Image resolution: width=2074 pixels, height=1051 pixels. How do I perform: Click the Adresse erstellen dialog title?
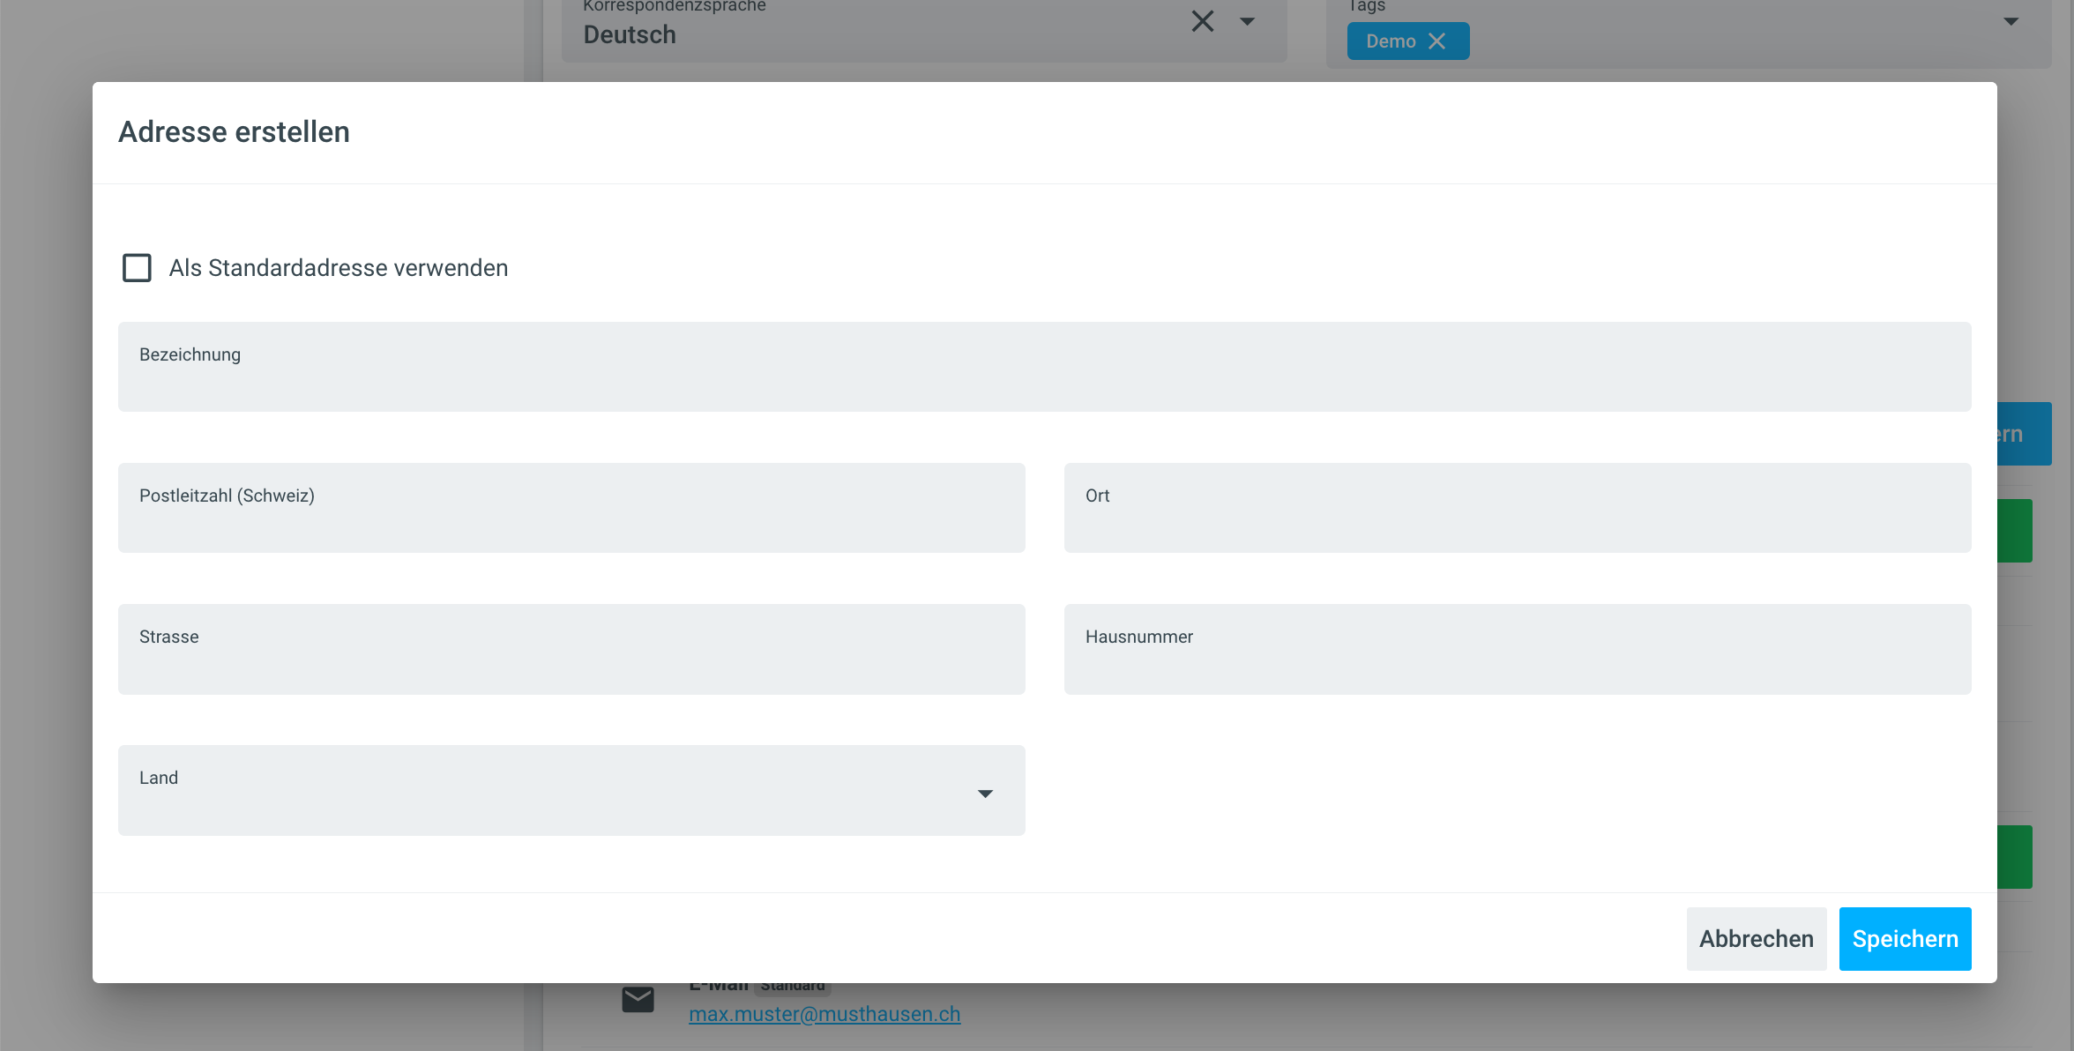(234, 132)
